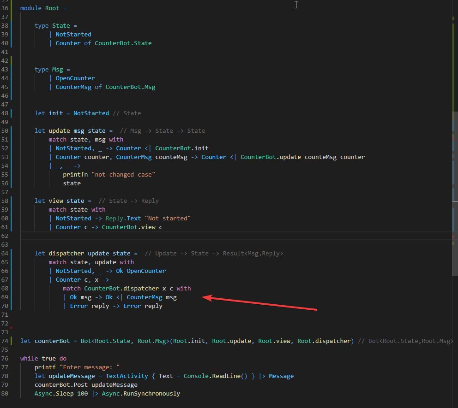458x408 pixels.
Task: Click the '// State -> Reply' comment
Action: pyautogui.click(x=128, y=201)
